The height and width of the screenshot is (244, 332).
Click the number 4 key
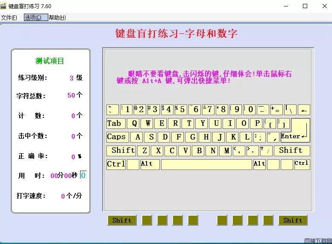(167, 110)
